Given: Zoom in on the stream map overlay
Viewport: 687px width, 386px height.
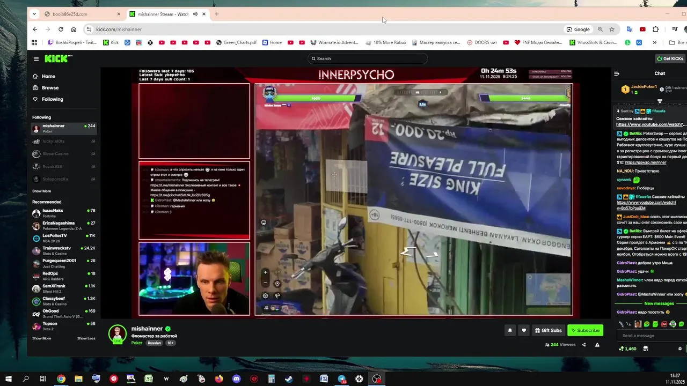Looking at the screenshot, I should (265, 272).
